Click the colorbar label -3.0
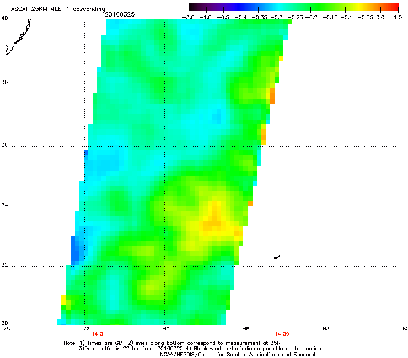 tap(188, 18)
